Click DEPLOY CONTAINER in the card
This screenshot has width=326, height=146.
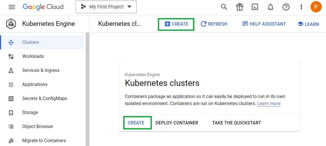pyautogui.click(x=177, y=123)
